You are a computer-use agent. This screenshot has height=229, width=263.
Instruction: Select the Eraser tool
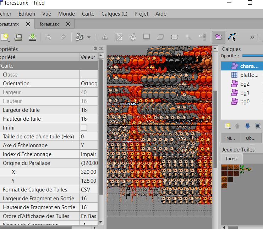(x=160, y=37)
